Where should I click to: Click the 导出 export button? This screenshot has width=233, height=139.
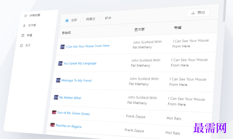(198, 13)
